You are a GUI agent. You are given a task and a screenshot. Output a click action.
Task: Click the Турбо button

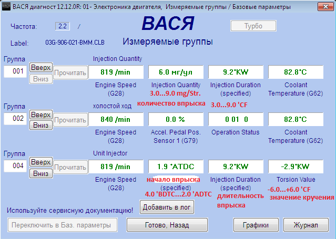pos(252,26)
